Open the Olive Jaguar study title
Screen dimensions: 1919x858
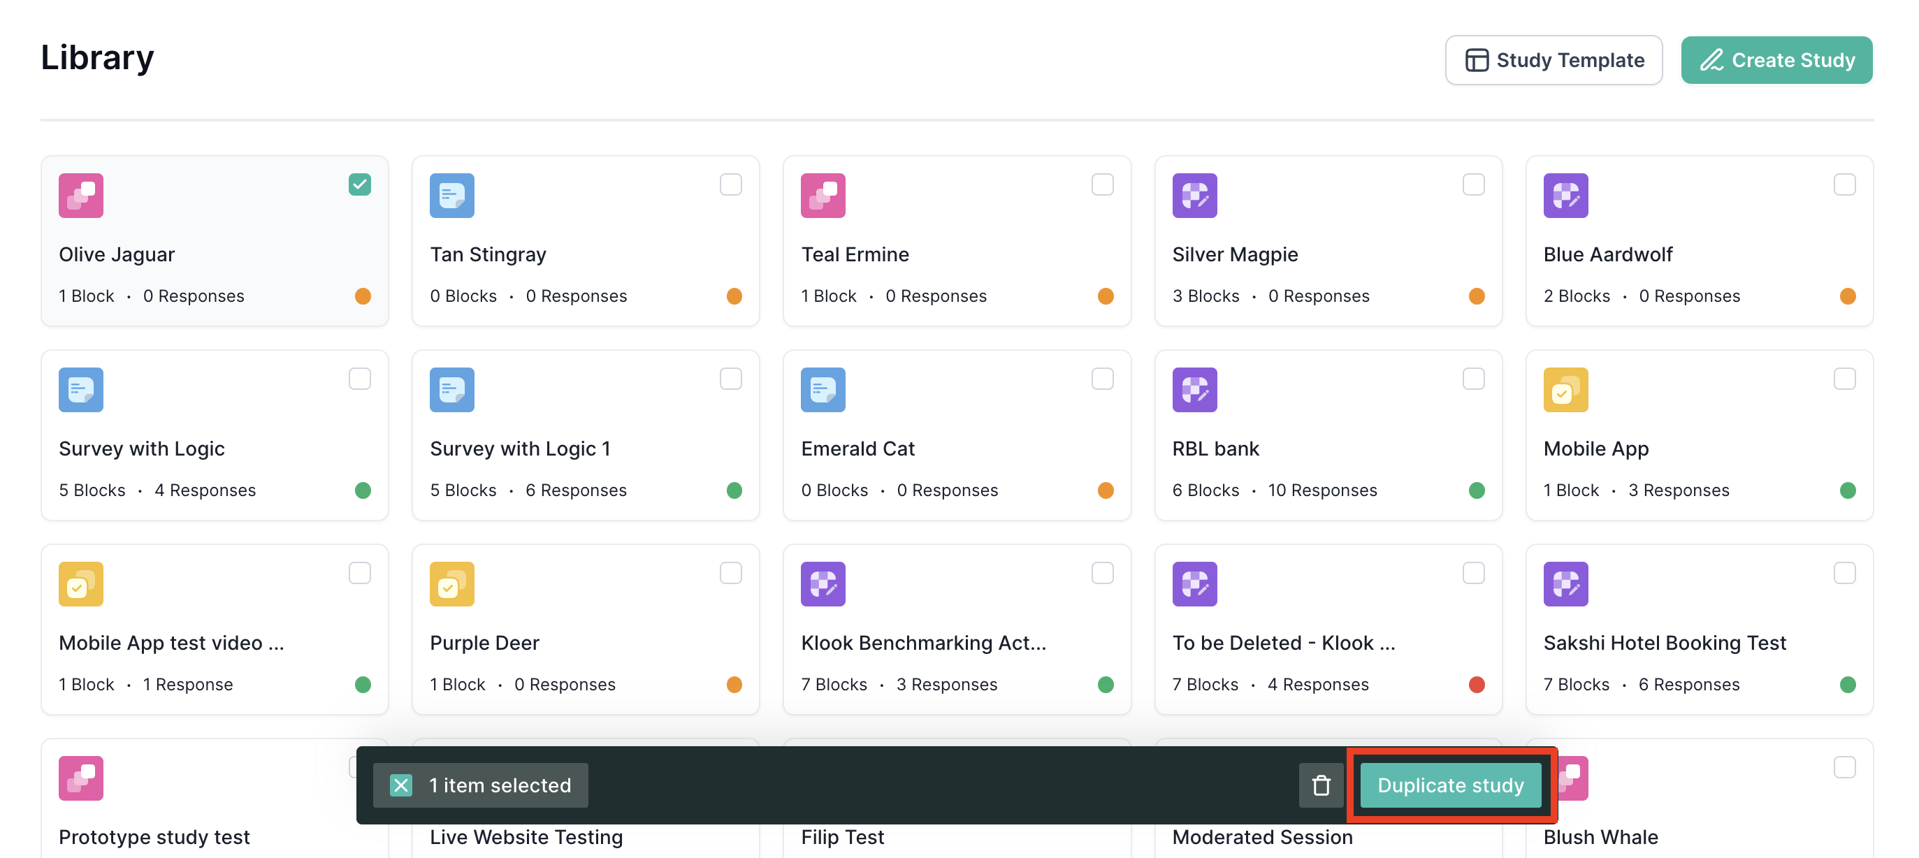pyautogui.click(x=116, y=254)
